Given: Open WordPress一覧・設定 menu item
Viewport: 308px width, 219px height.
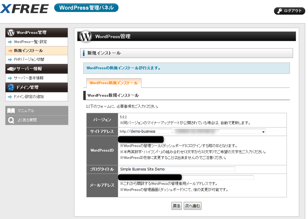Looking at the screenshot, I should coord(36,42).
